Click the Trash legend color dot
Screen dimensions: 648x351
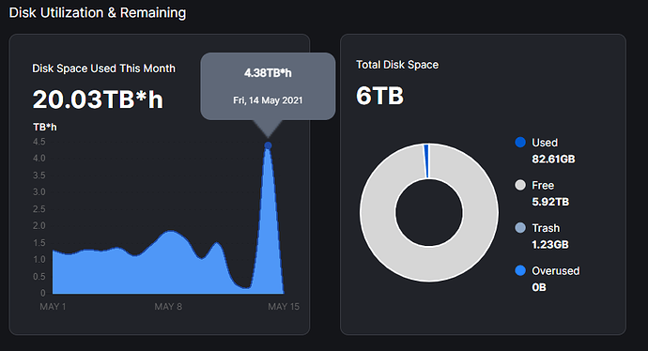tap(520, 227)
